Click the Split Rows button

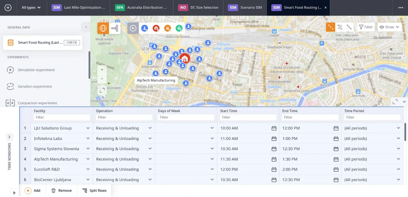point(94,191)
